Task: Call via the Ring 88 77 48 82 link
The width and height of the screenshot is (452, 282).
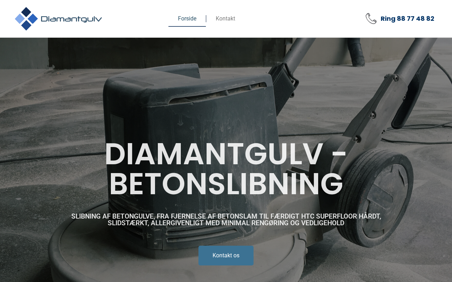Action: click(408, 19)
